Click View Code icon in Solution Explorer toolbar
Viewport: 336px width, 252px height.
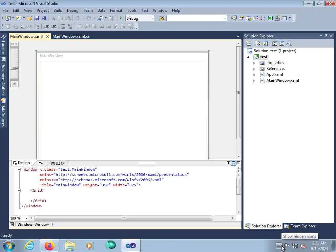tap(275, 44)
